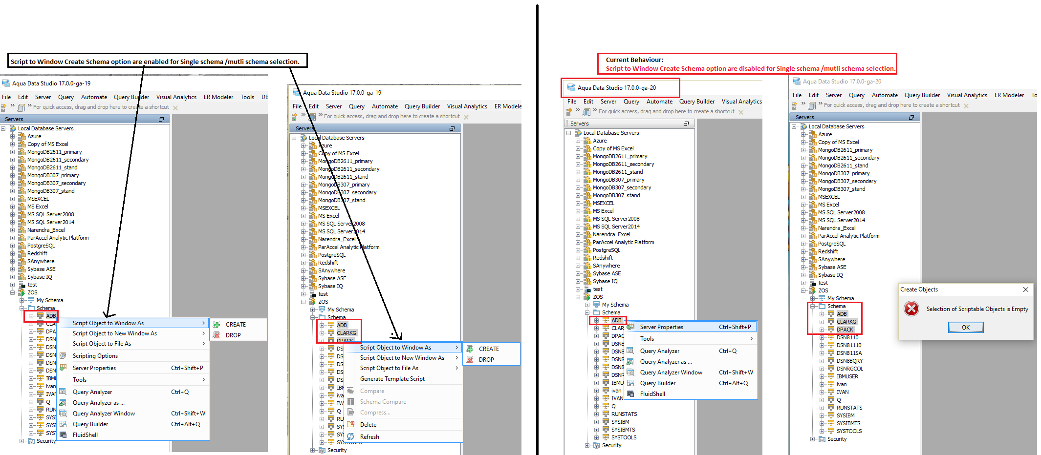
Task: Open Automate menu in second window
Action: (x=385, y=106)
